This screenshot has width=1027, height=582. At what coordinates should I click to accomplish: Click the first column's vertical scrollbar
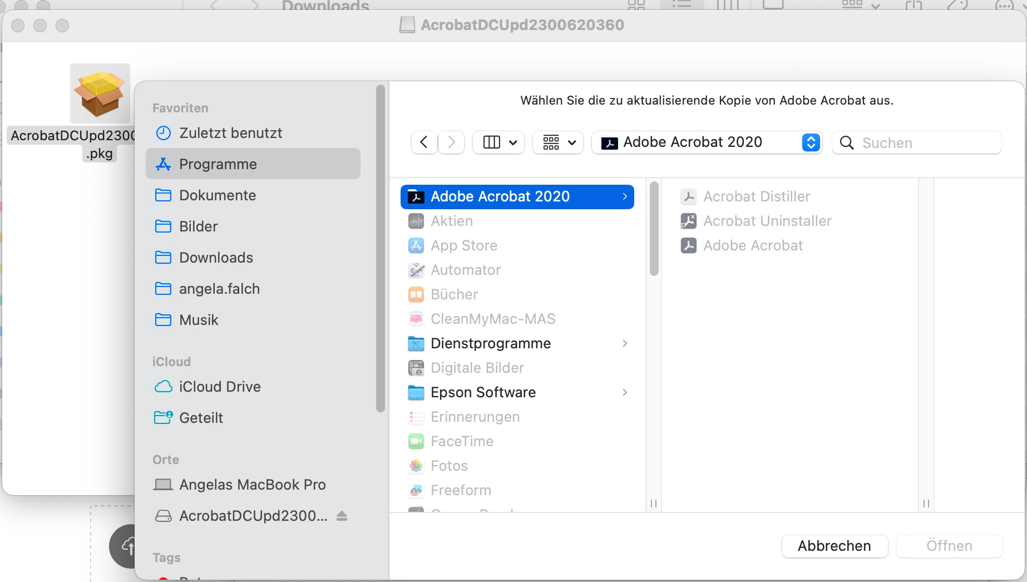(x=654, y=229)
